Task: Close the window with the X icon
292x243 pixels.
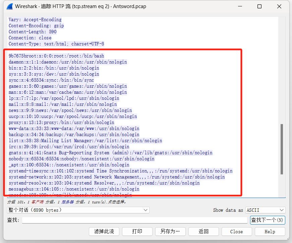Action: click(279, 6)
